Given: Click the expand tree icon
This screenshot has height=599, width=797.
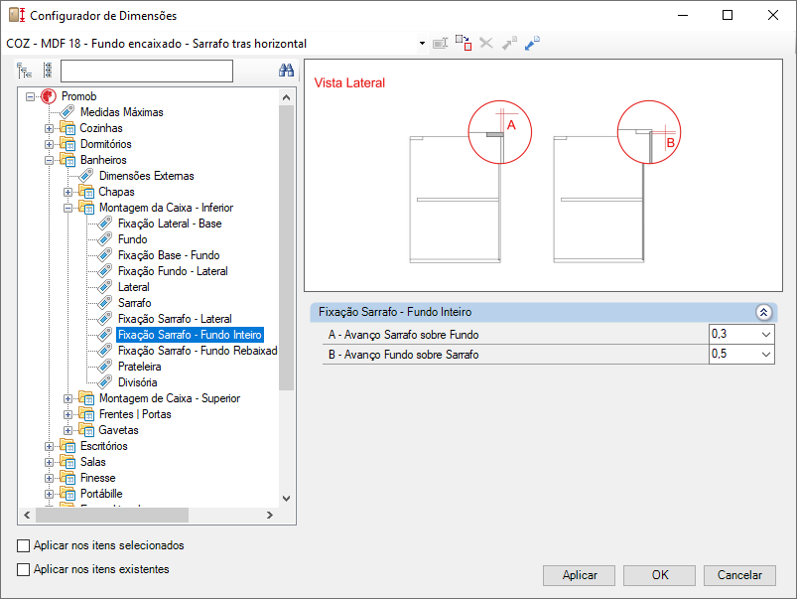Looking at the screenshot, I should click(x=25, y=71).
